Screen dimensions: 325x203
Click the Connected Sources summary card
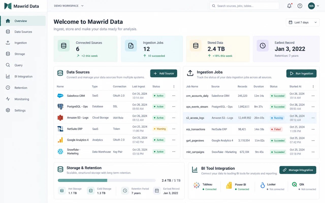pyautogui.click(x=86, y=49)
